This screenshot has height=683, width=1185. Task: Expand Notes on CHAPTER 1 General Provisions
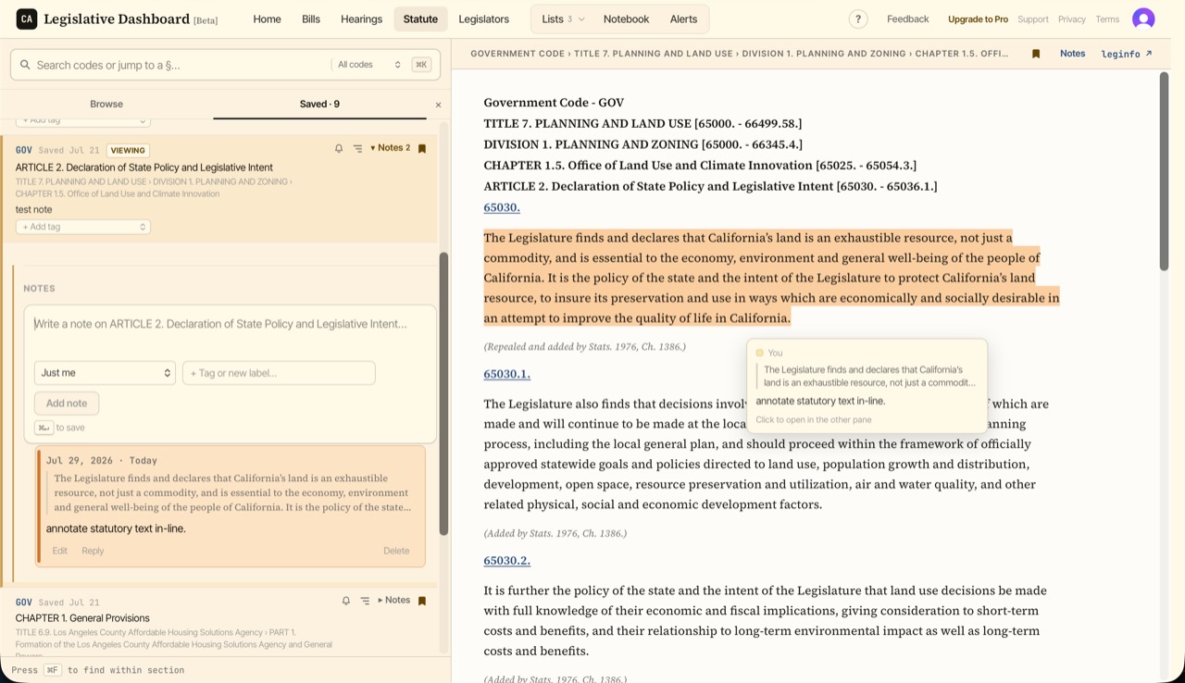coord(393,601)
